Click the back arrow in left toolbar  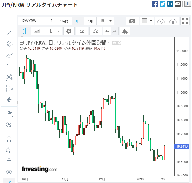[x=9, y=100]
